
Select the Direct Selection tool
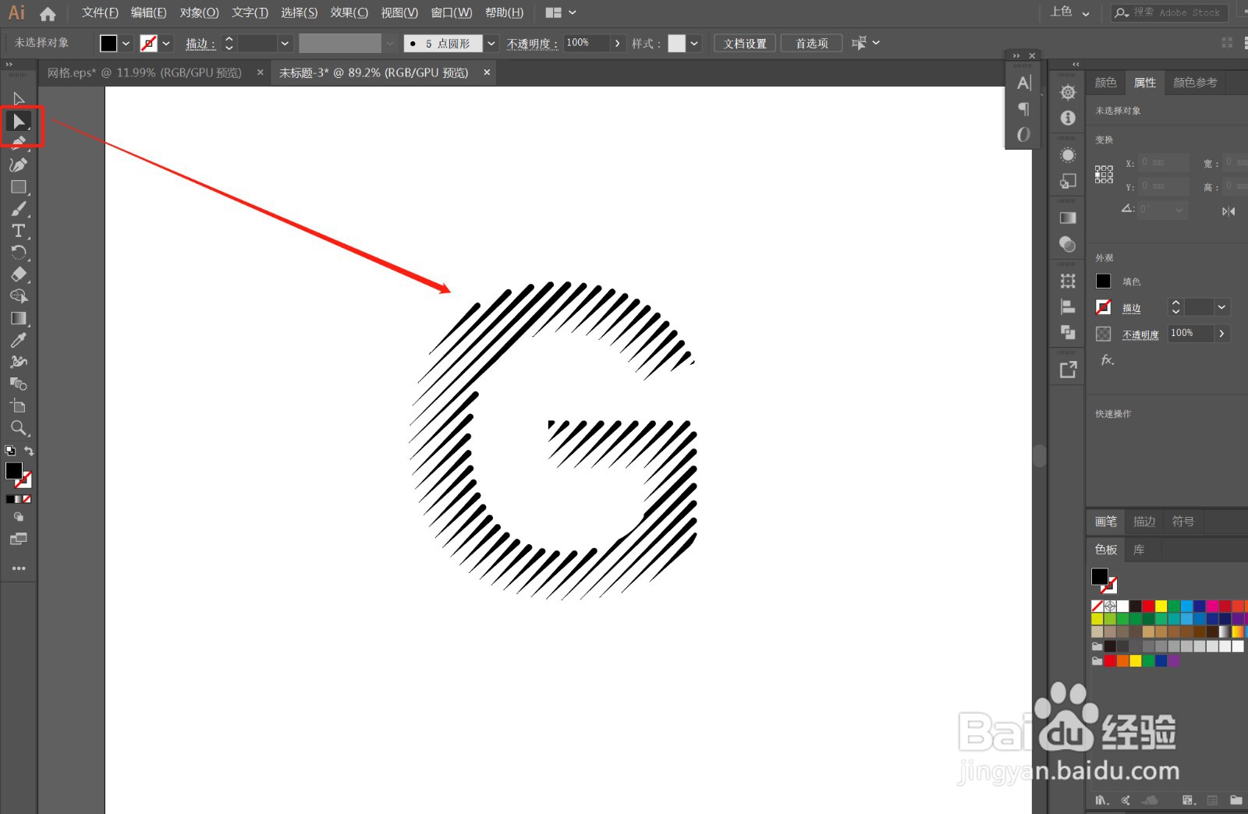click(x=19, y=122)
